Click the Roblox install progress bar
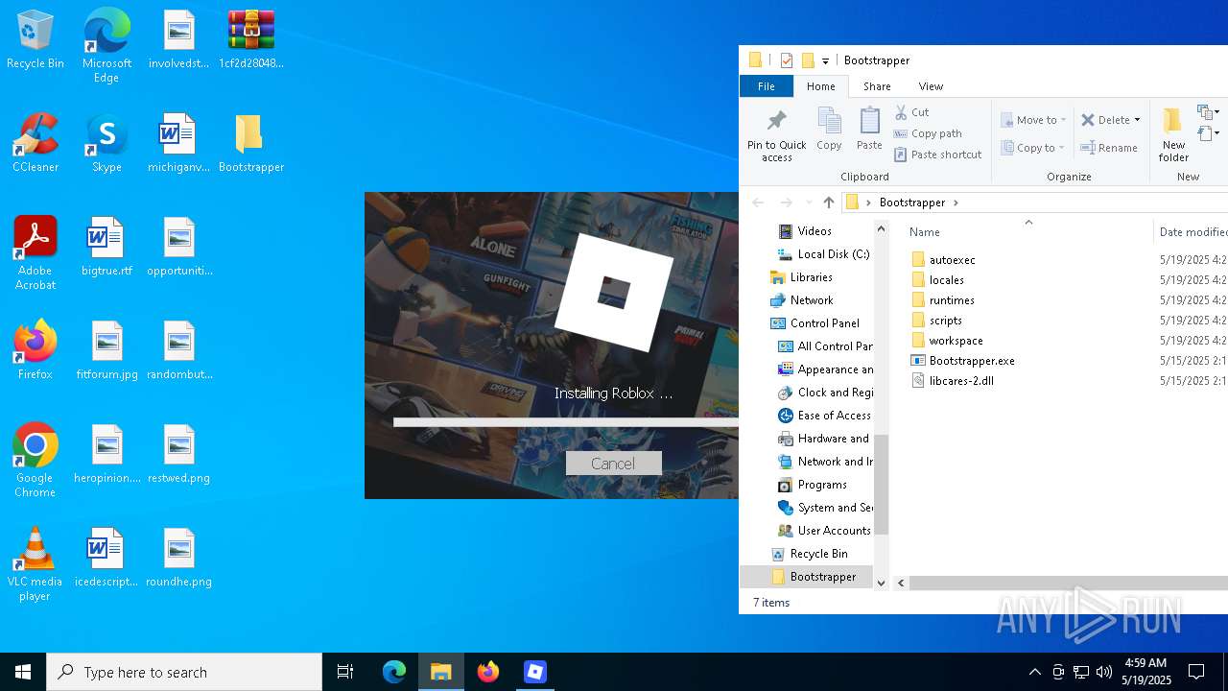Image resolution: width=1228 pixels, height=691 pixels. pos(566,422)
